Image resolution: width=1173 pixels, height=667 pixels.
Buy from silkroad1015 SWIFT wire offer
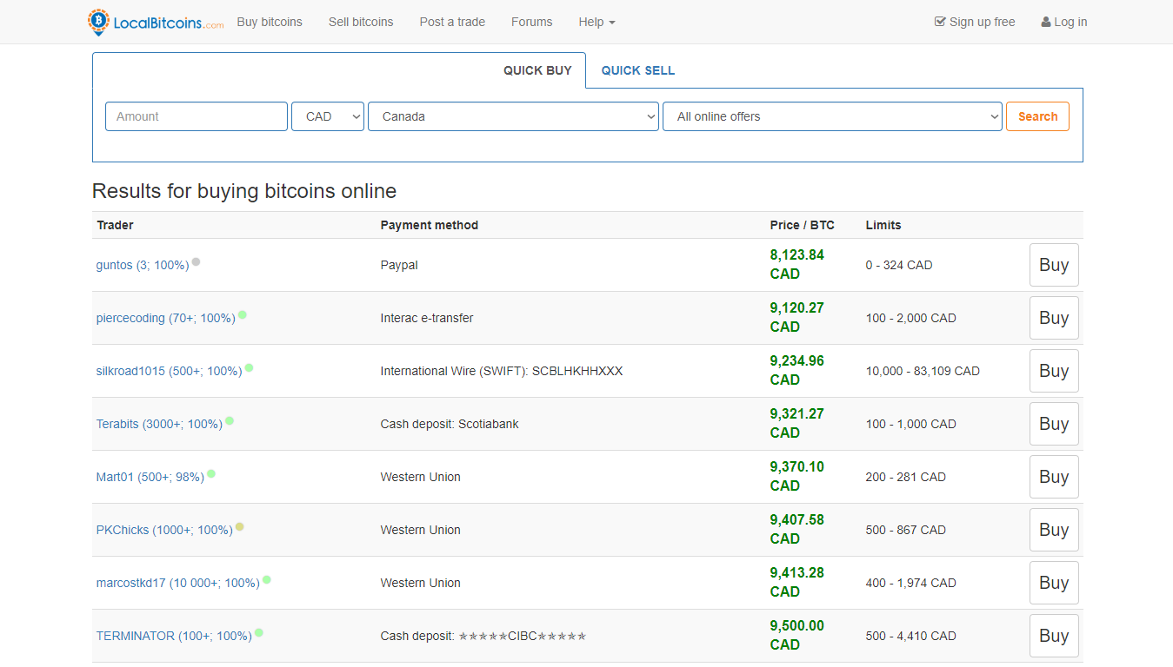(1054, 371)
